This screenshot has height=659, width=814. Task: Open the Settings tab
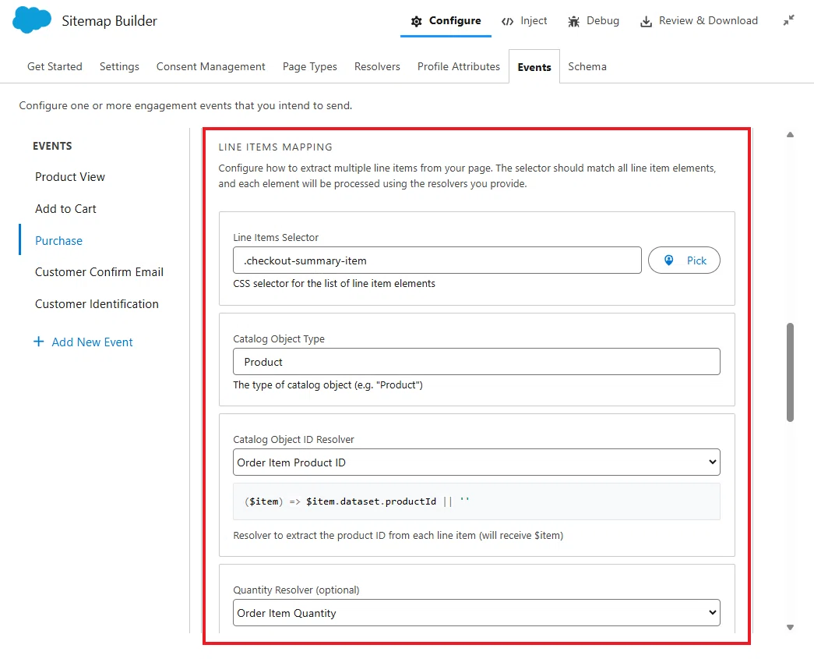119,66
